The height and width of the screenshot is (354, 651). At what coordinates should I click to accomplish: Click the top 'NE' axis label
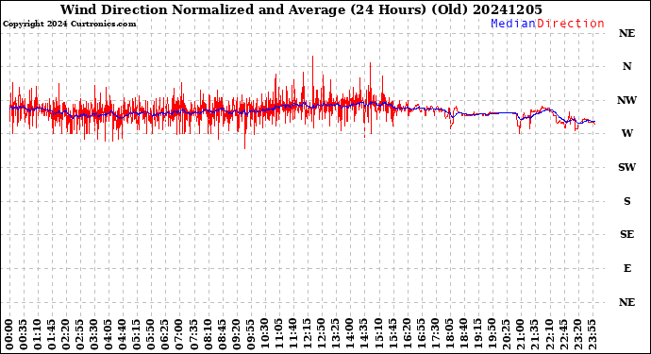coord(626,33)
